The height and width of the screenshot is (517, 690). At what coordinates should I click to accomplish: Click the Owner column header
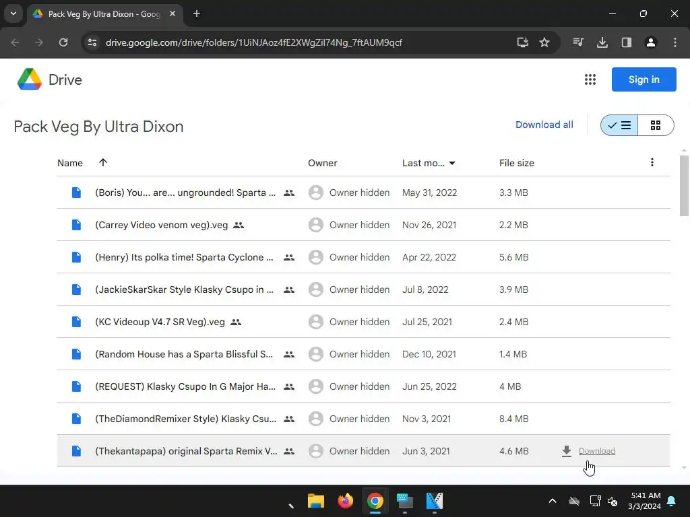323,163
